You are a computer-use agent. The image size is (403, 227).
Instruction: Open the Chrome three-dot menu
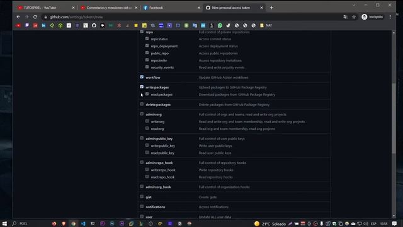click(x=390, y=17)
